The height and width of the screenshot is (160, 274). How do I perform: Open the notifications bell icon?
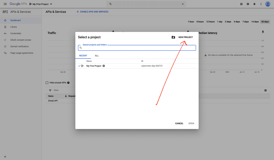pyautogui.click(x=254, y=4)
